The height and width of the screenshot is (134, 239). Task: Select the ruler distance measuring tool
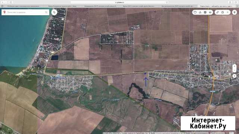click(x=218, y=12)
